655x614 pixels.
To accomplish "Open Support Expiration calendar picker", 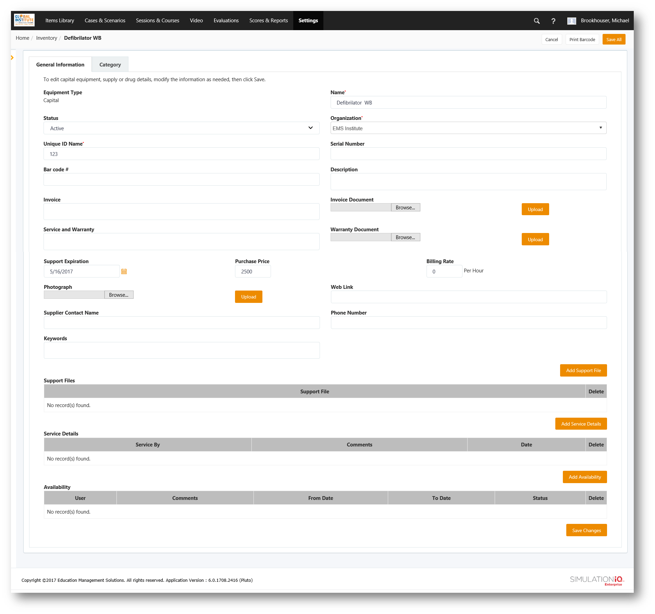I will tap(124, 271).
